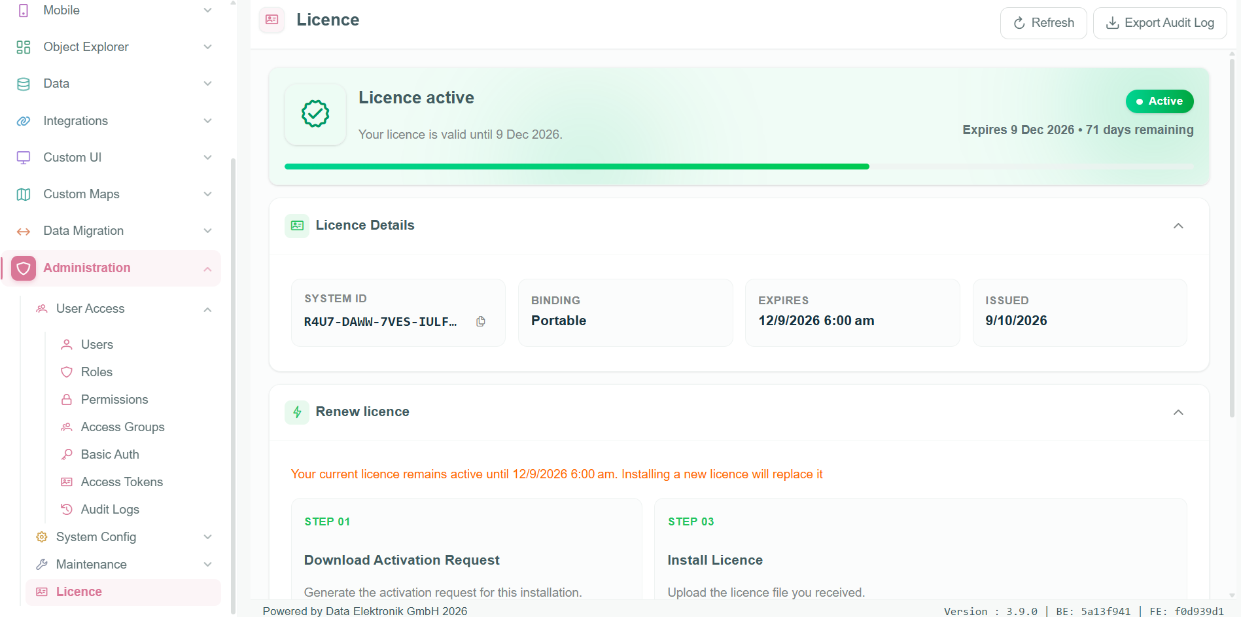This screenshot has height=617, width=1241.
Task: Click the Refresh button
Action: tap(1043, 23)
